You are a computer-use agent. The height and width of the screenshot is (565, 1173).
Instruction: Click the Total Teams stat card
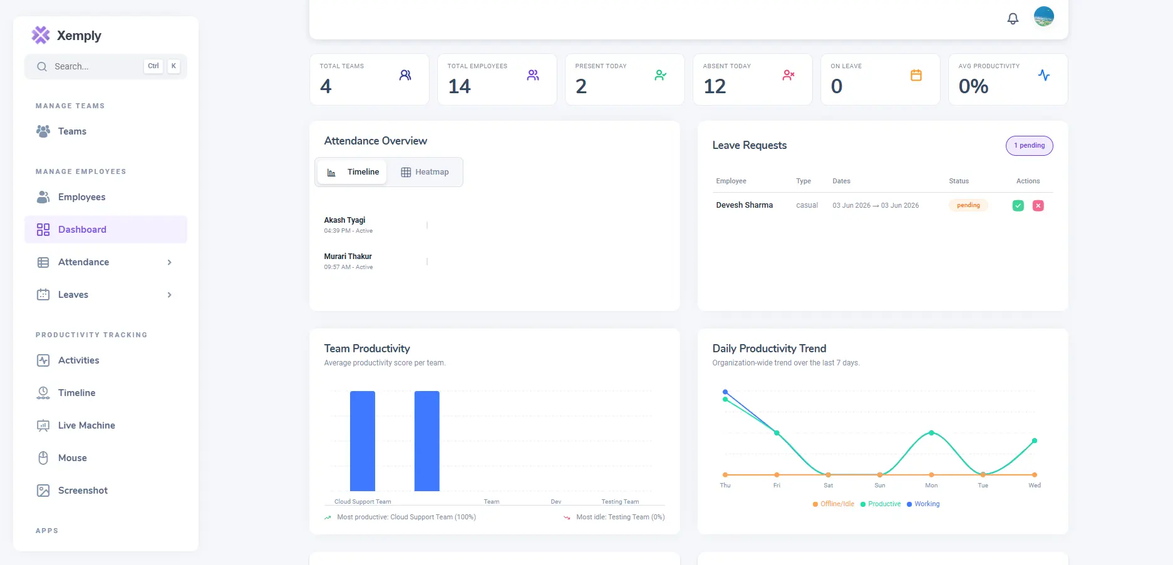pyautogui.click(x=369, y=79)
